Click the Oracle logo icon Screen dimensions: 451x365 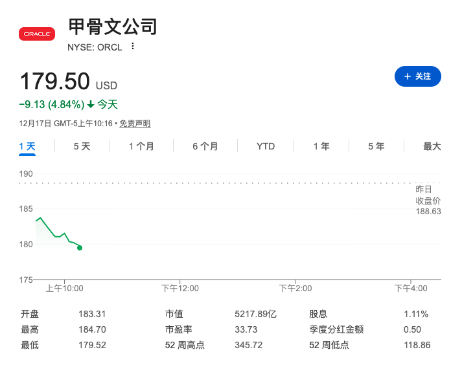37,33
